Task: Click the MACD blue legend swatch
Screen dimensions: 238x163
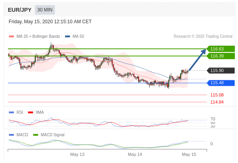Action: click(11, 135)
